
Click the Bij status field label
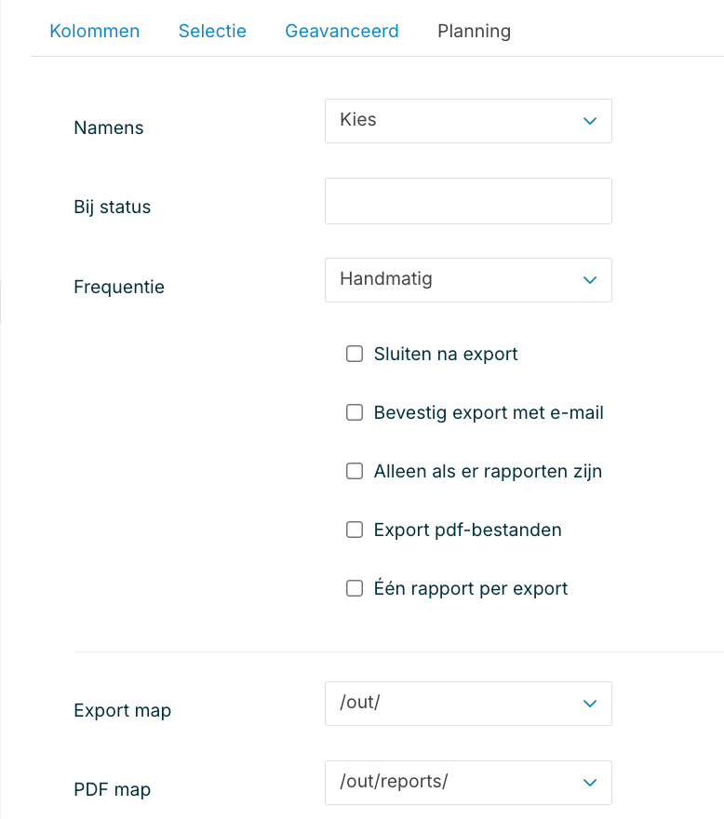click(112, 207)
